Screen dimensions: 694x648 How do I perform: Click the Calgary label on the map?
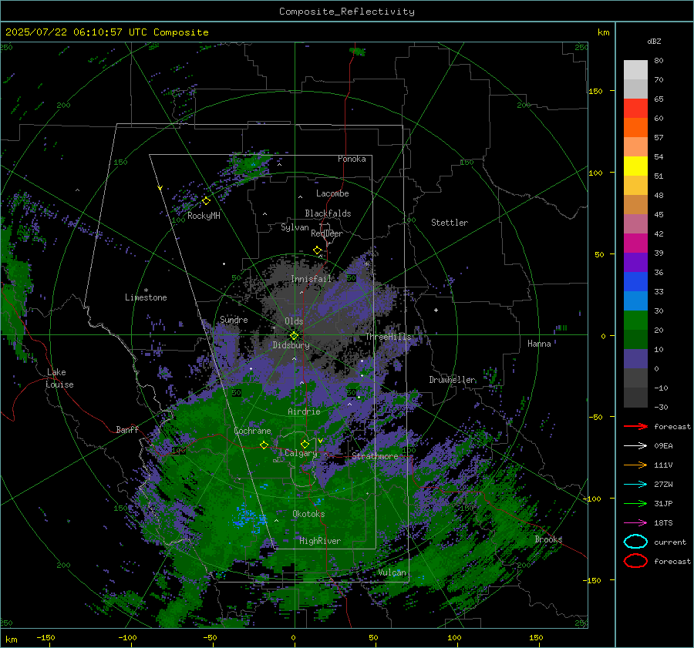point(301,453)
